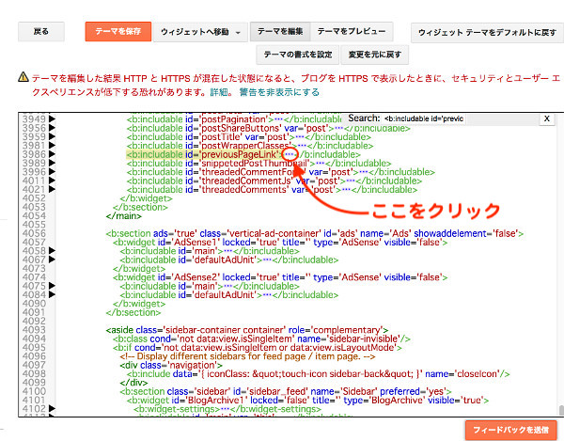564x441 pixels.
Task: Expand fold arrow at line 4021
Action: 52,189
